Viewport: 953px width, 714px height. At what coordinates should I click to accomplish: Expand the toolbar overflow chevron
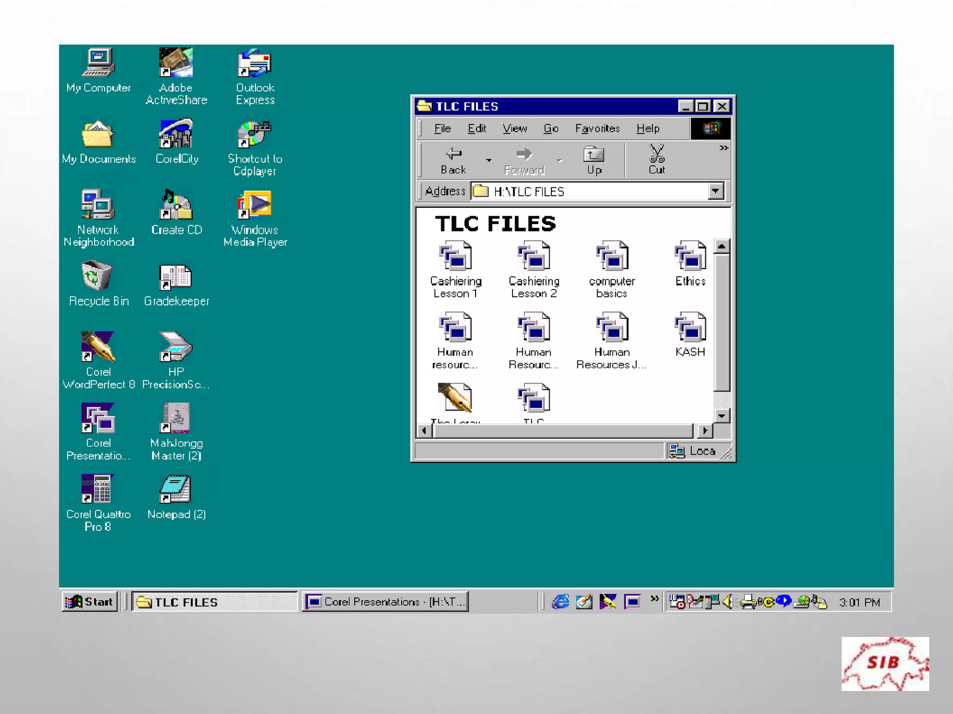coord(724,148)
